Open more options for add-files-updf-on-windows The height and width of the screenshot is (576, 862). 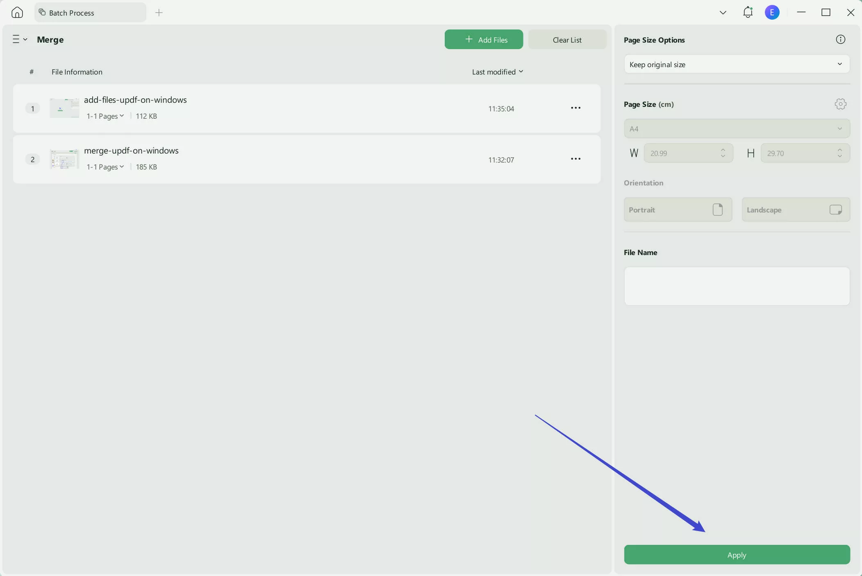tap(575, 108)
